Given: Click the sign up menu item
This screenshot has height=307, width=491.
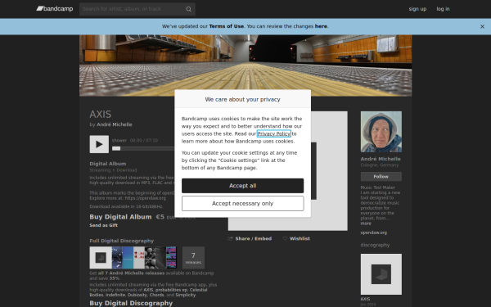Looking at the screenshot, I should click(417, 9).
